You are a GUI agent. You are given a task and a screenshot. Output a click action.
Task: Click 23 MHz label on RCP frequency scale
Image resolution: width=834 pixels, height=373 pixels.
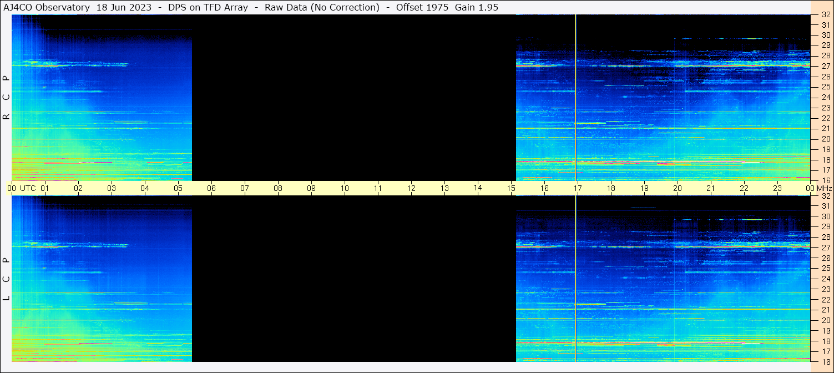click(x=825, y=108)
